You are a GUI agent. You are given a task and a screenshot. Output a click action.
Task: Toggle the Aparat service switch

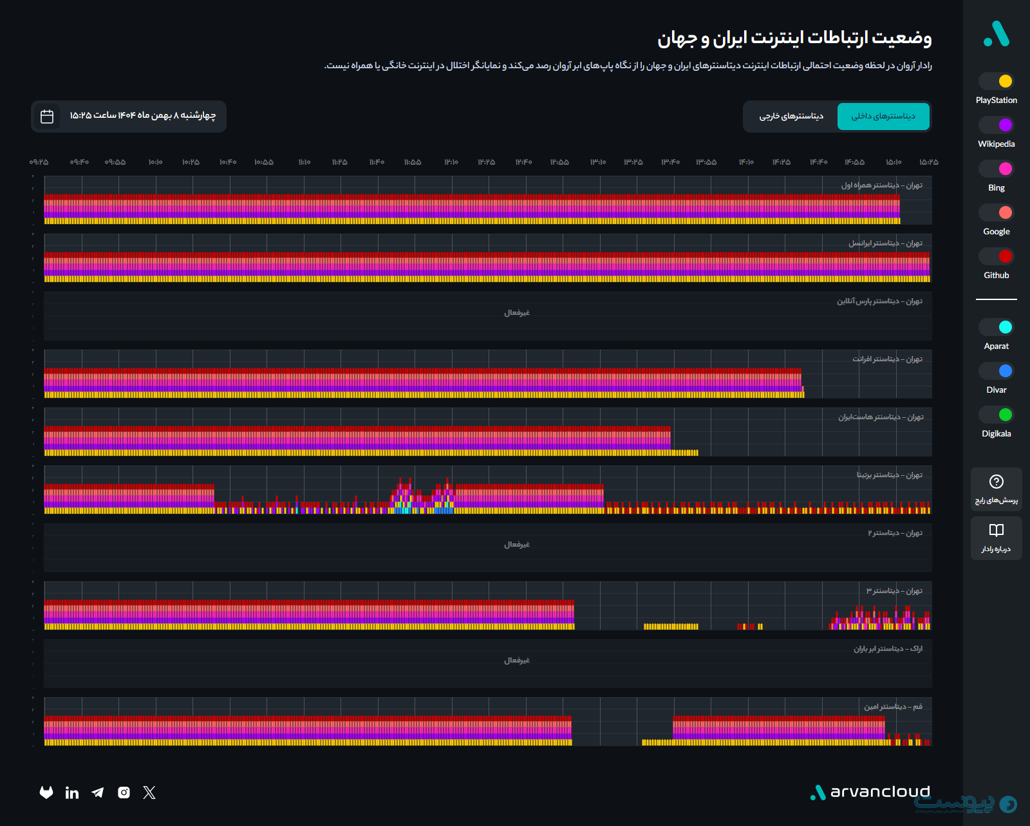[x=996, y=327]
